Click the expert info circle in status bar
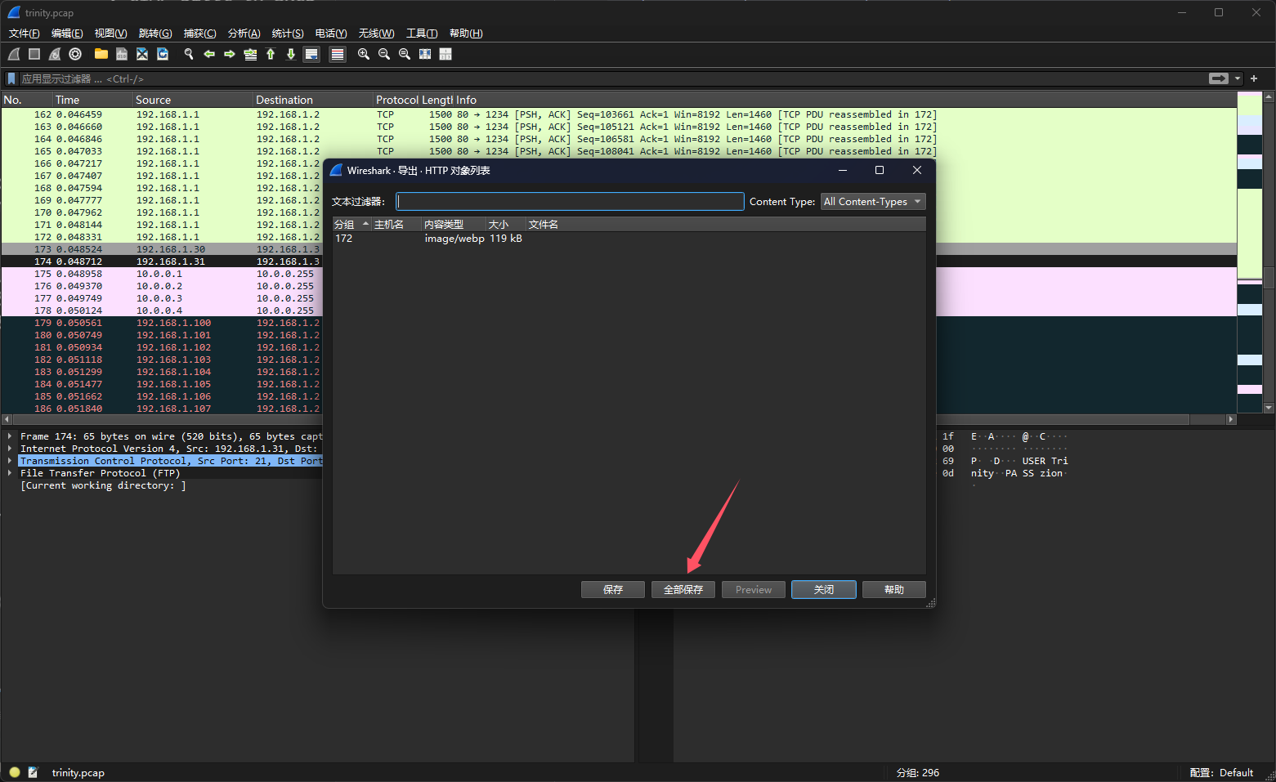This screenshot has height=782, width=1276. point(15,772)
